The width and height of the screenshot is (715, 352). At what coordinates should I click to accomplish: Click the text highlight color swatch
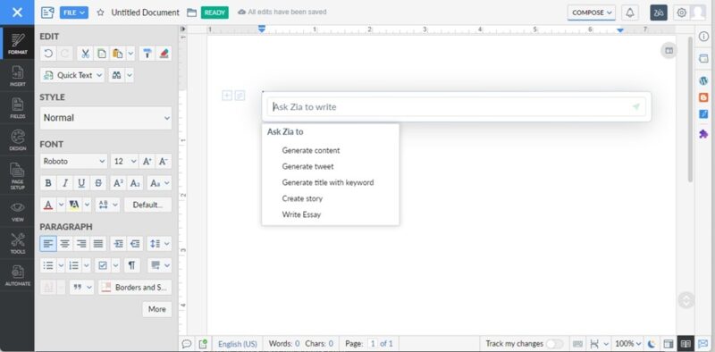click(73, 205)
